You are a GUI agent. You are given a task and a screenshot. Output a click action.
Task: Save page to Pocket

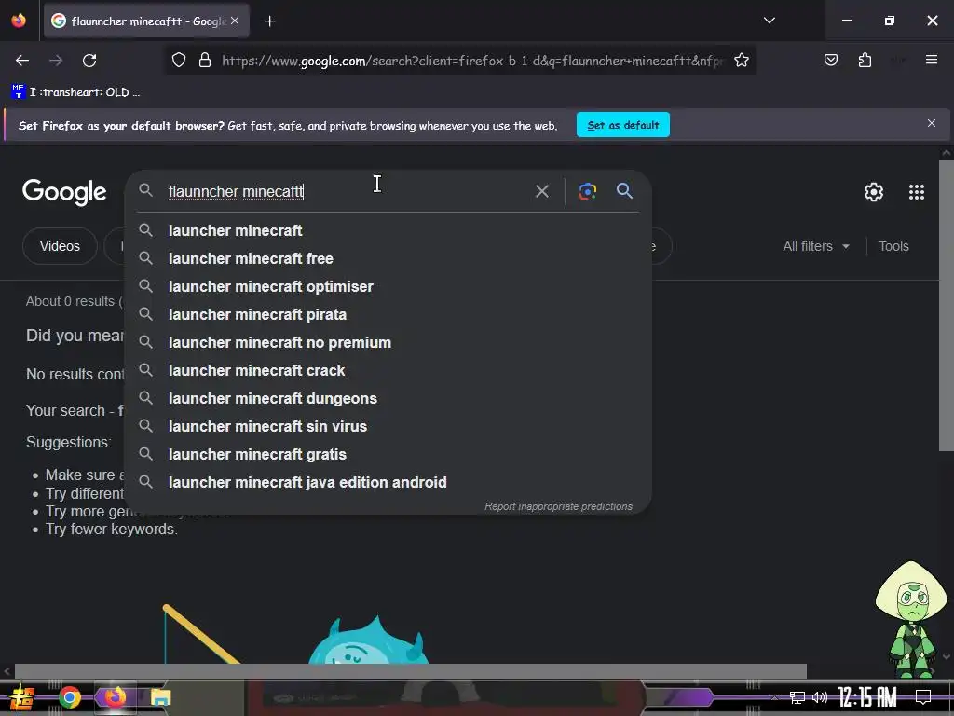click(x=831, y=60)
